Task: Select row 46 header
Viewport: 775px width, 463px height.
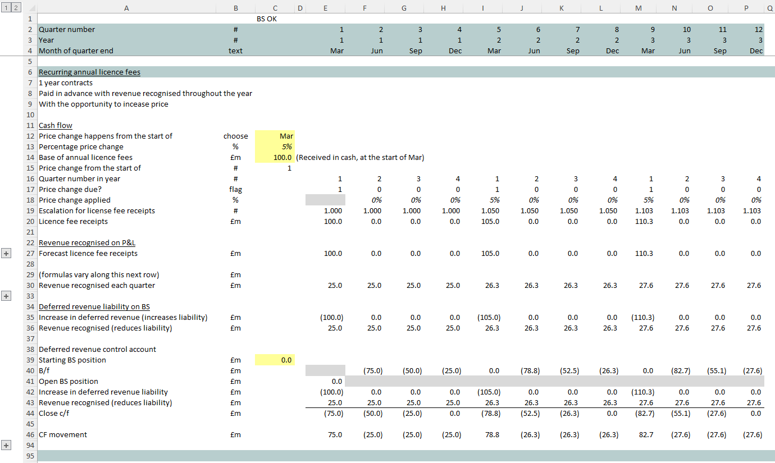Action: pyautogui.click(x=30, y=434)
